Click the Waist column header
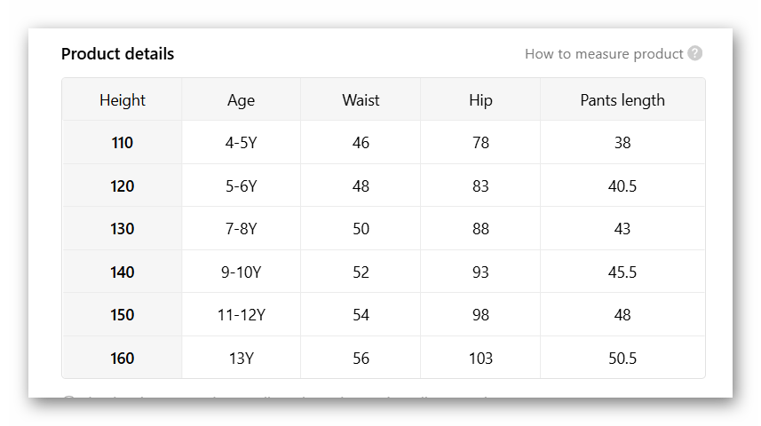 tap(361, 100)
